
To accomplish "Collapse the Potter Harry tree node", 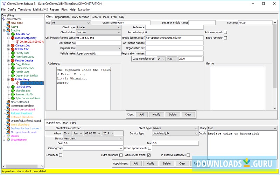I will (8, 80).
